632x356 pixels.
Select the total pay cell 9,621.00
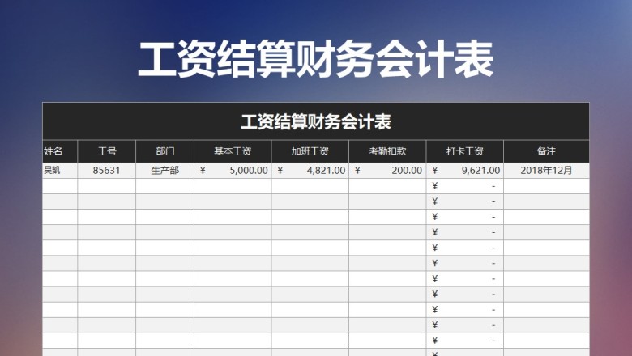click(x=465, y=171)
